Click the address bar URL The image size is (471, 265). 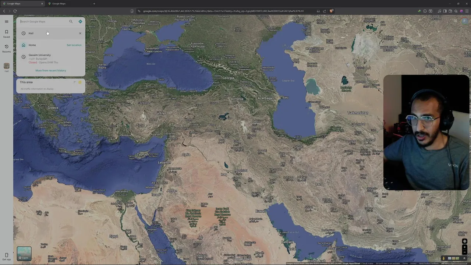tap(223, 11)
